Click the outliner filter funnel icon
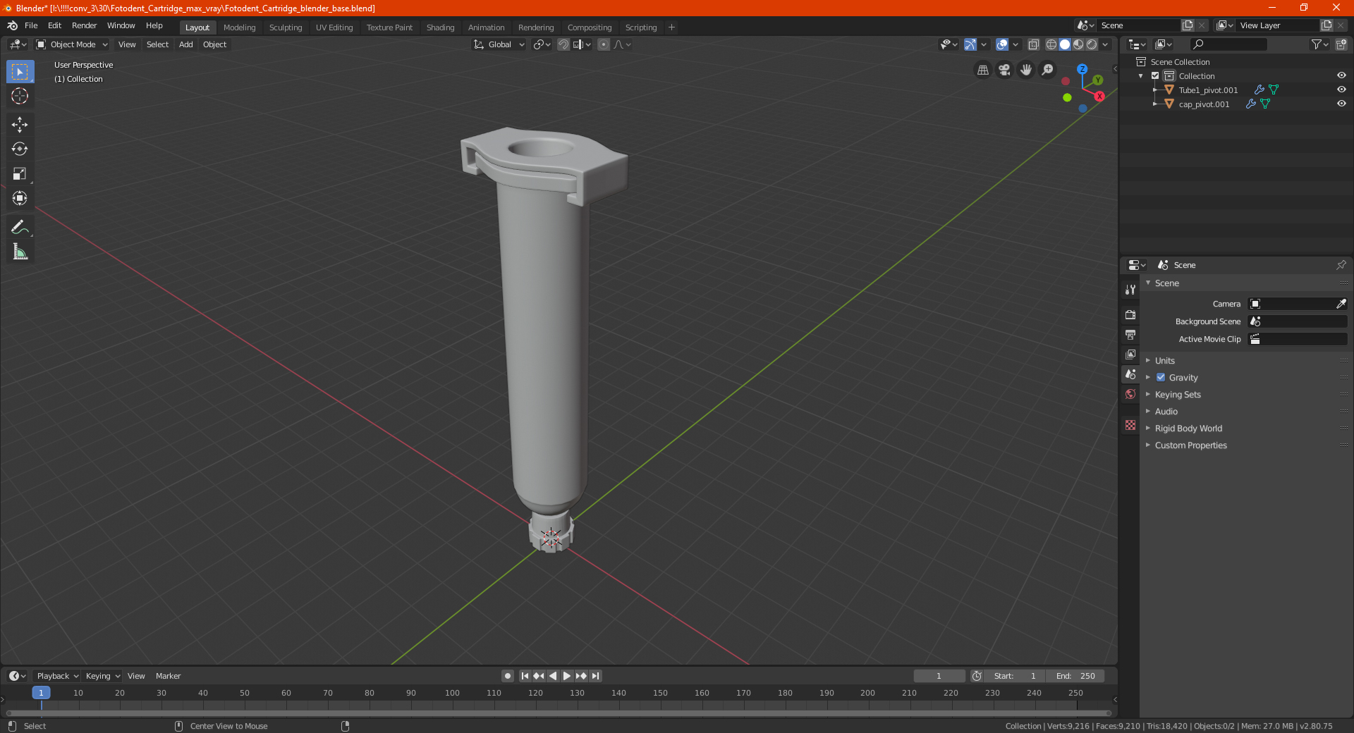The width and height of the screenshot is (1354, 733). click(x=1319, y=44)
